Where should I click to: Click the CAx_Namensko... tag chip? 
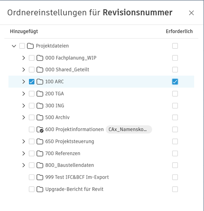(x=129, y=129)
